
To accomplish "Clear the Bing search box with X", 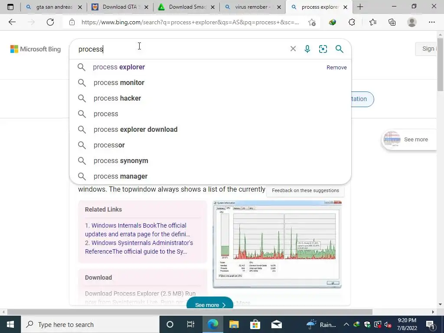I will [293, 49].
